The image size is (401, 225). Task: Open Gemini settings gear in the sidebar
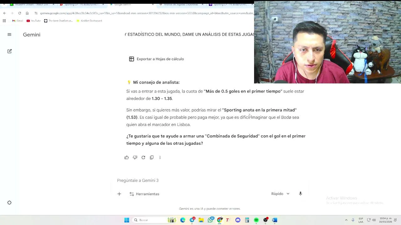(x=9, y=203)
